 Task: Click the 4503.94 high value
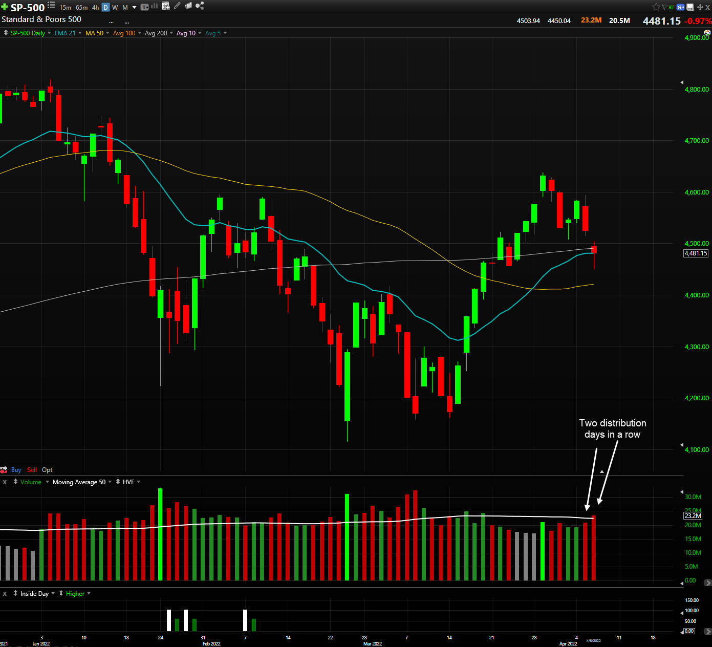point(528,21)
